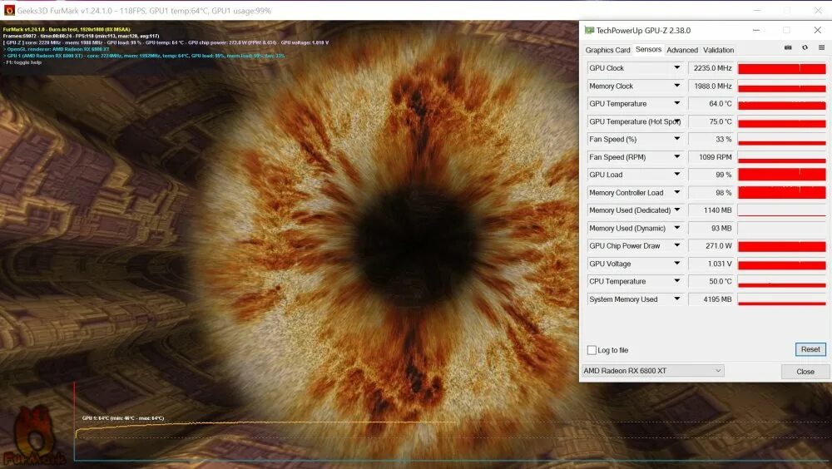Open the GPU-Z hamburger menu icon

coord(821,47)
